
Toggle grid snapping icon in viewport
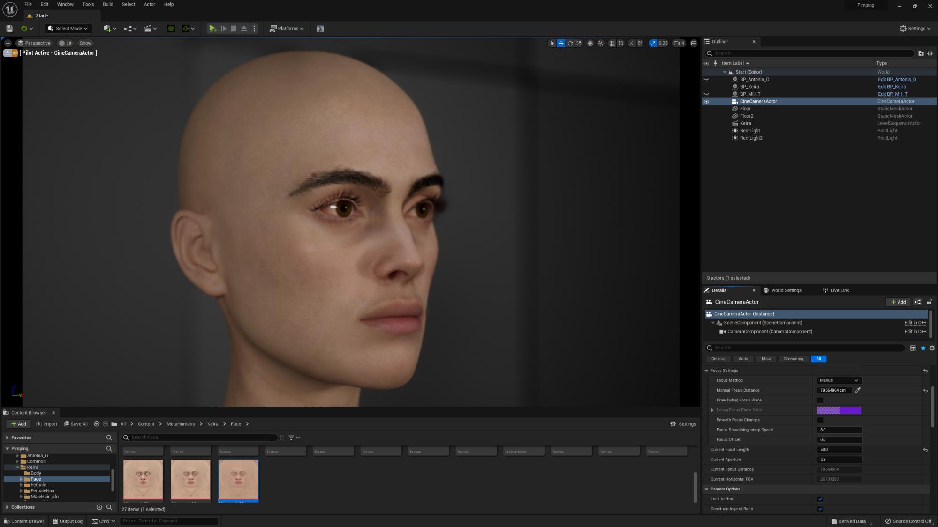[x=612, y=43]
